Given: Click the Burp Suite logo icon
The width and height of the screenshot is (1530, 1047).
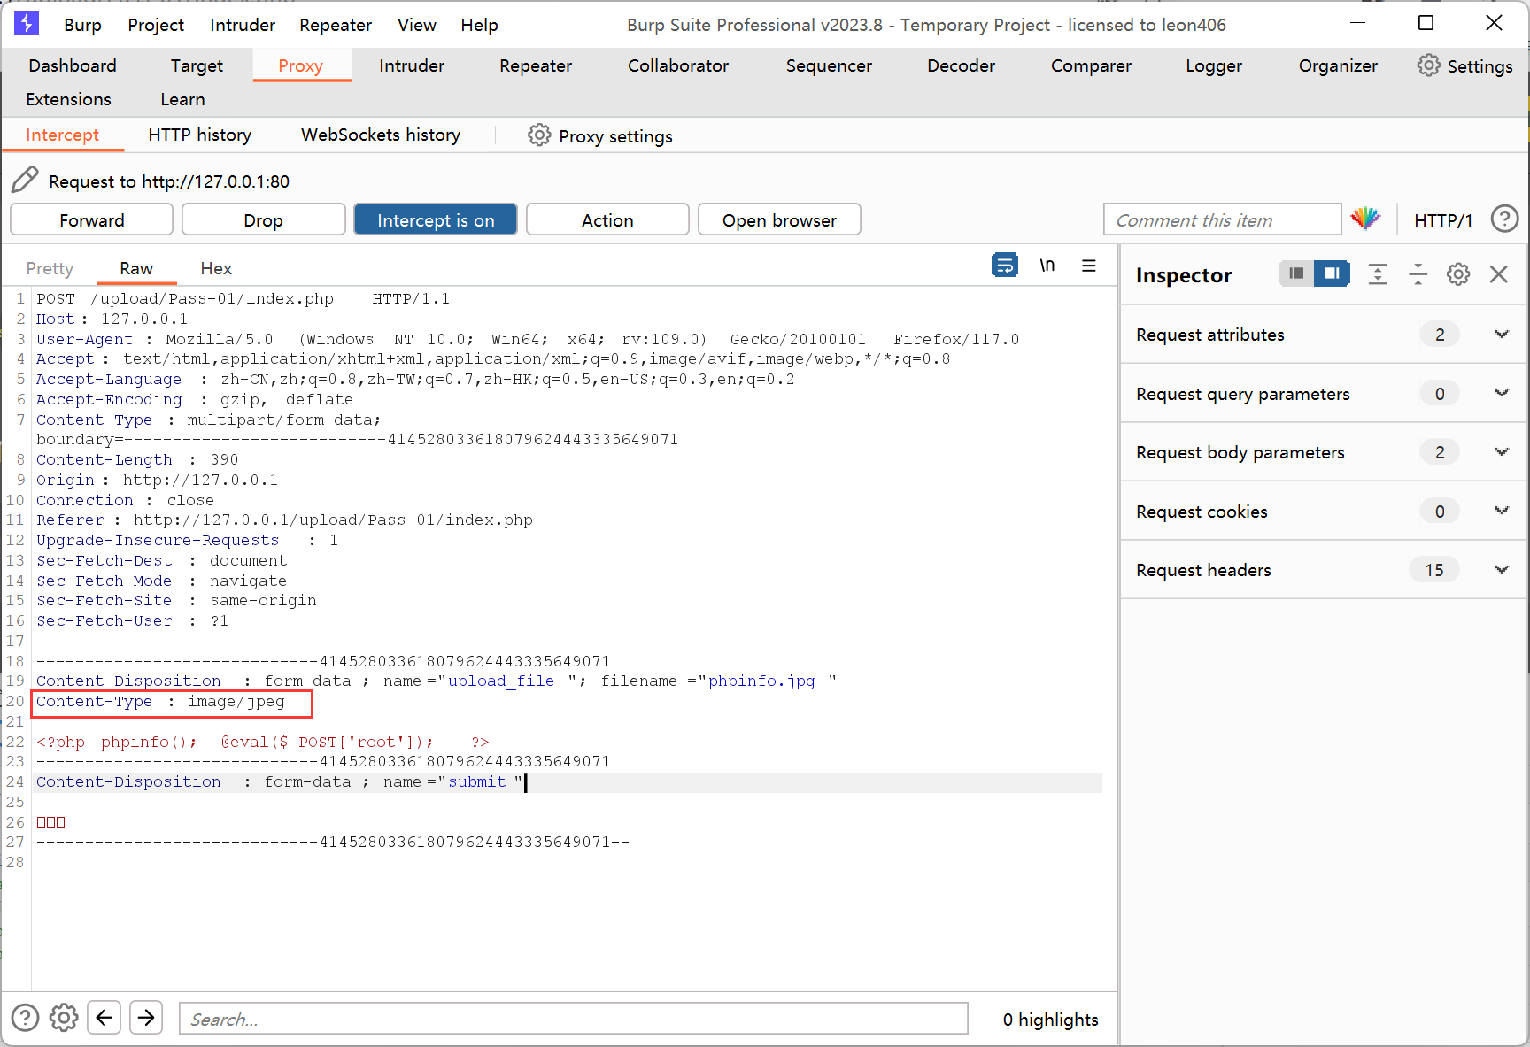Looking at the screenshot, I should [x=27, y=23].
